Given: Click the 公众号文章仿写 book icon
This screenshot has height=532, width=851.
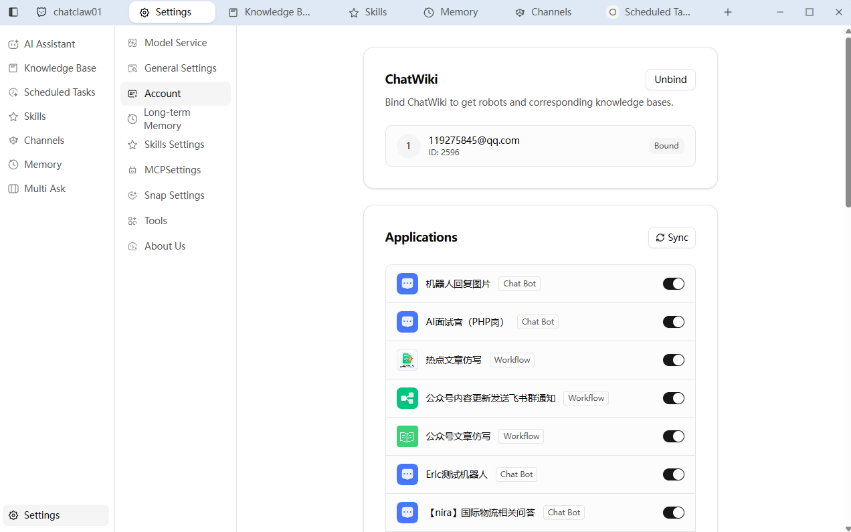Looking at the screenshot, I should click(x=407, y=436).
